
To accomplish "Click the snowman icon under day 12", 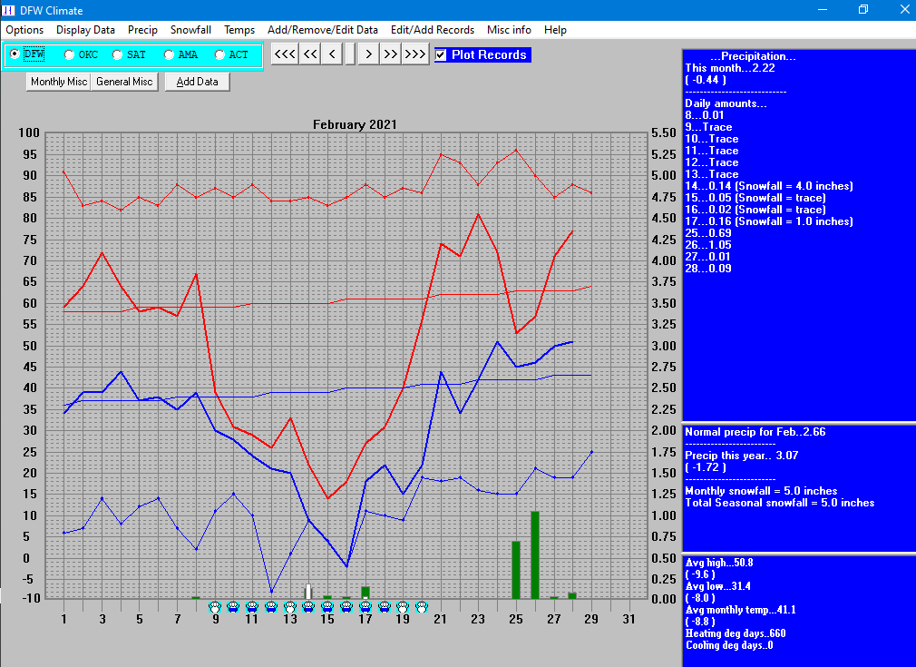I will [x=271, y=607].
